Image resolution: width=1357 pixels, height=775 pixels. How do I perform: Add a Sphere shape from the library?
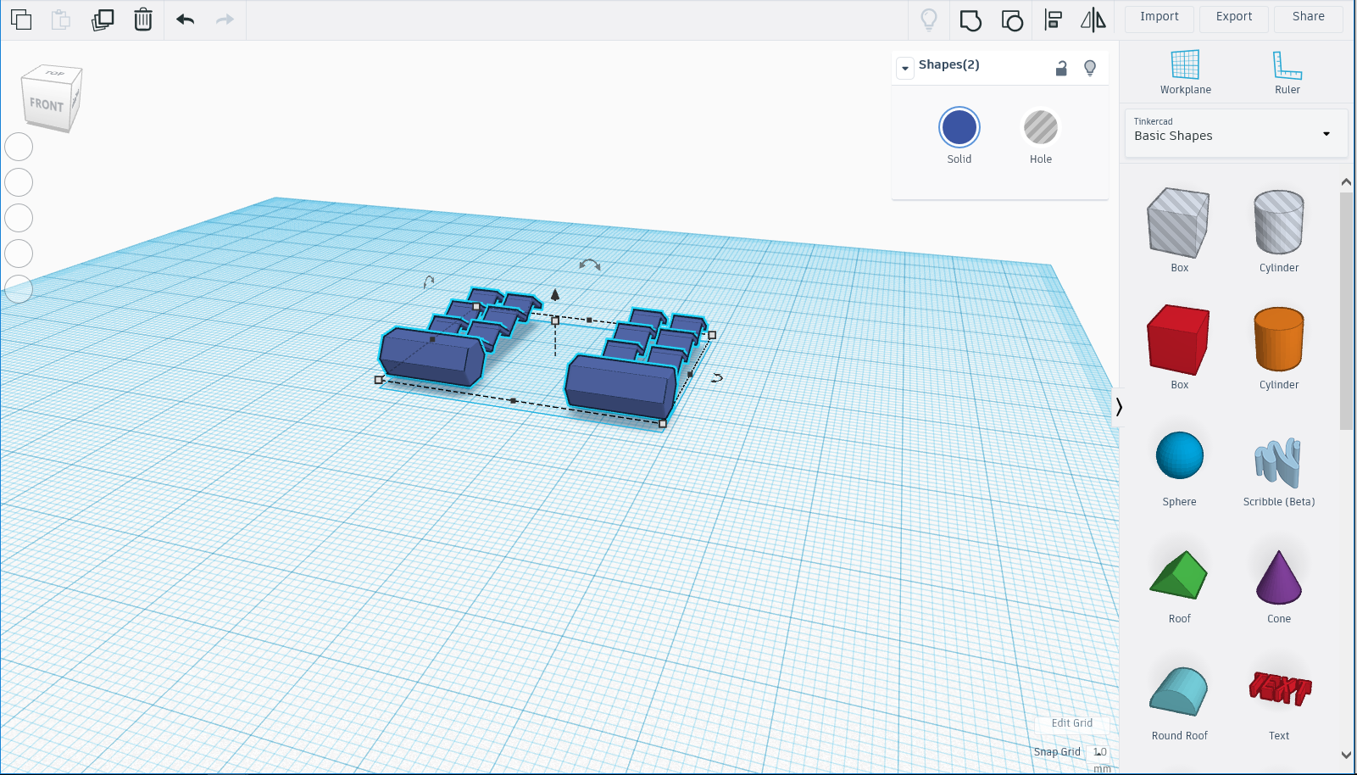[x=1179, y=455]
